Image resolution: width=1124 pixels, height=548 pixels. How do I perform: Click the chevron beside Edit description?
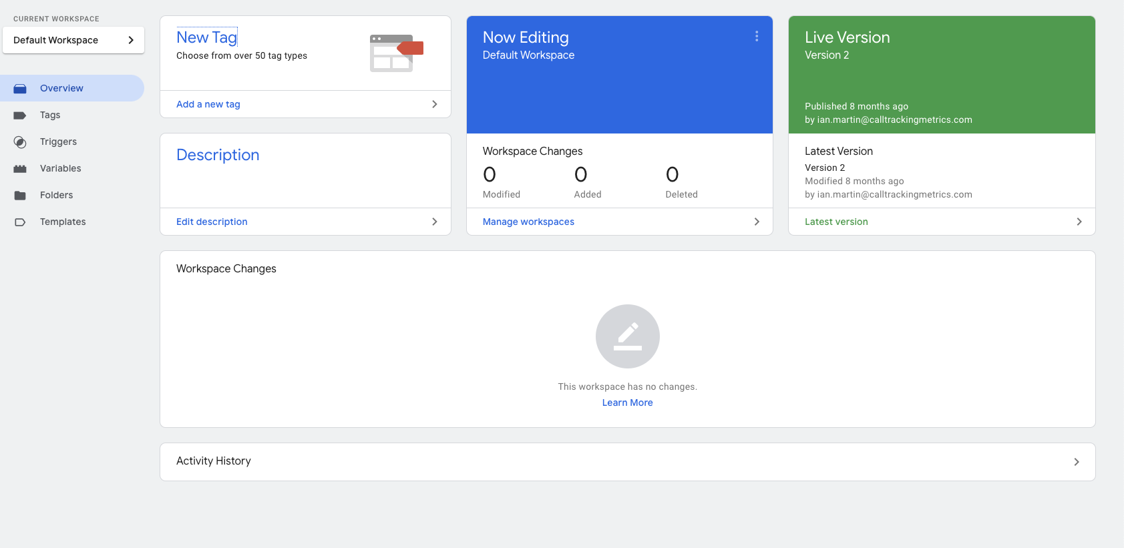(434, 222)
